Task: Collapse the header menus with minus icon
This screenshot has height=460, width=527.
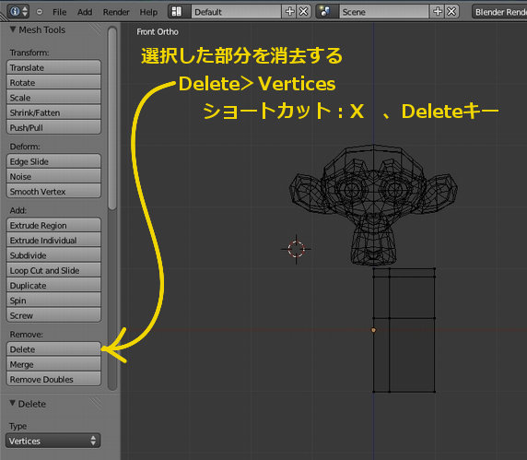Action: pyautogui.click(x=40, y=12)
